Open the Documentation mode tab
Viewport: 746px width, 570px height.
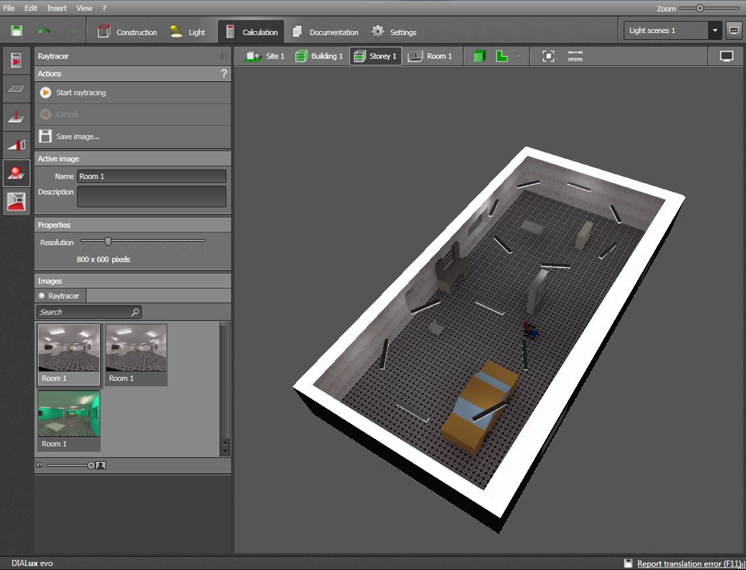[325, 32]
